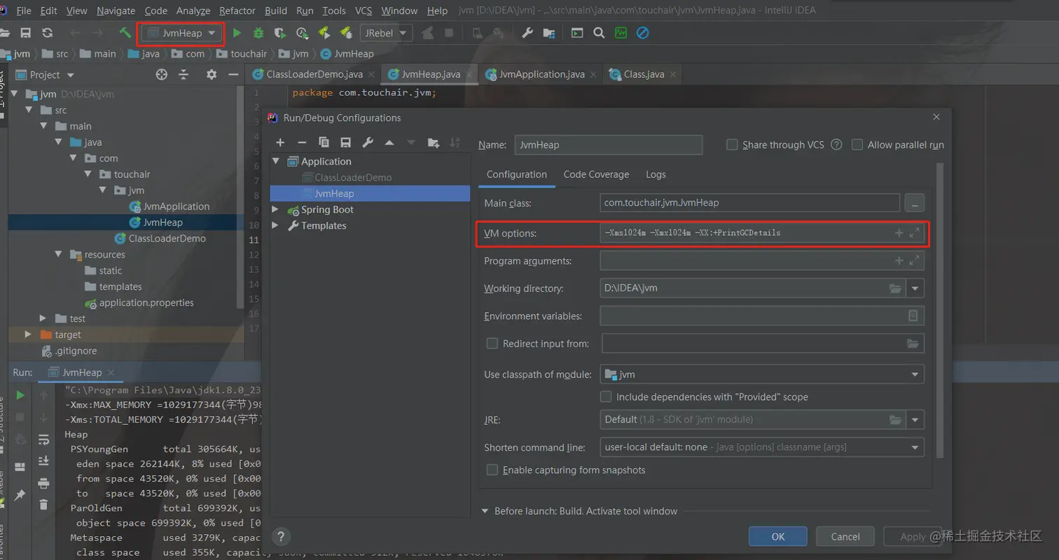The height and width of the screenshot is (560, 1059).
Task: Click into the Name field
Action: pos(608,145)
